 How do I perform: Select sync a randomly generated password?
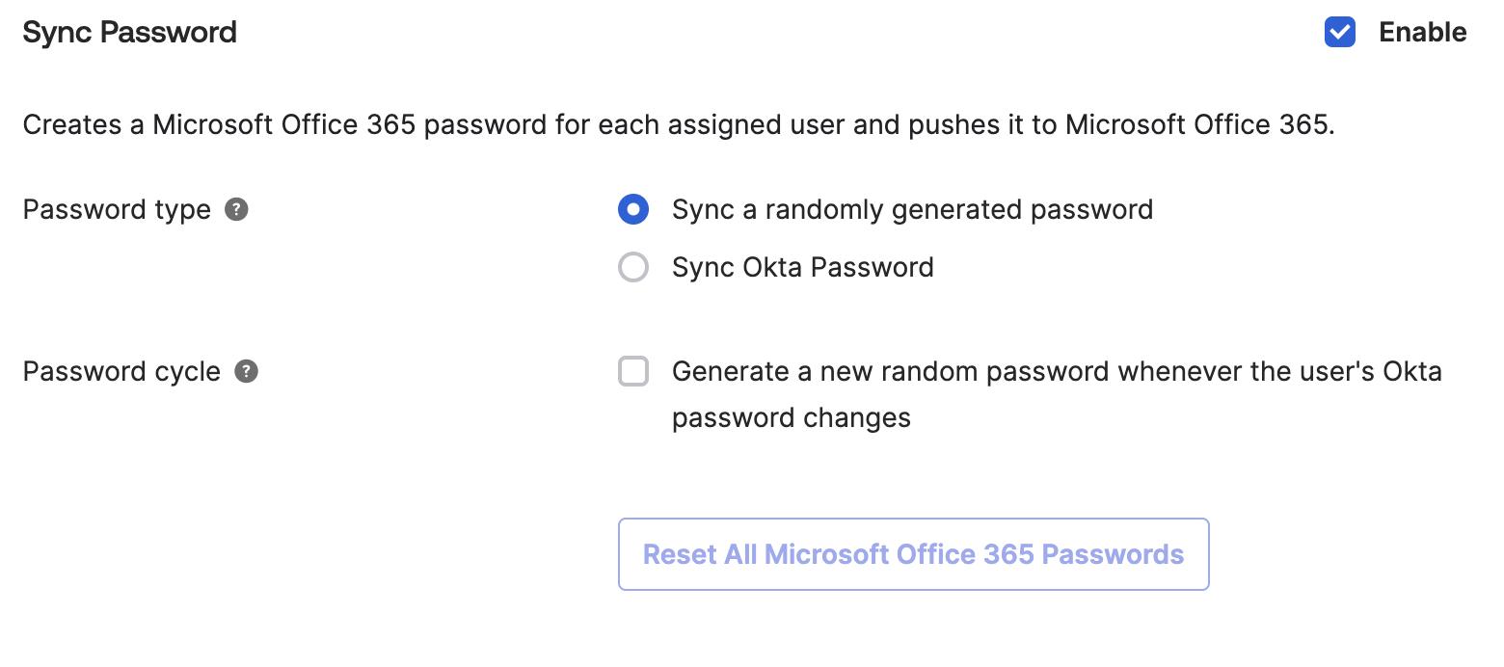[x=633, y=209]
